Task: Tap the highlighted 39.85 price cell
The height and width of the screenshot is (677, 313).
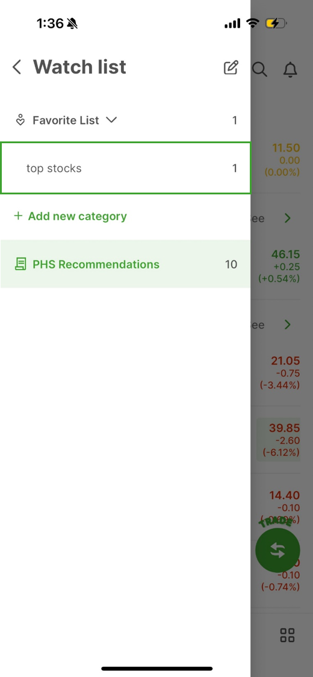Action: 279,439
